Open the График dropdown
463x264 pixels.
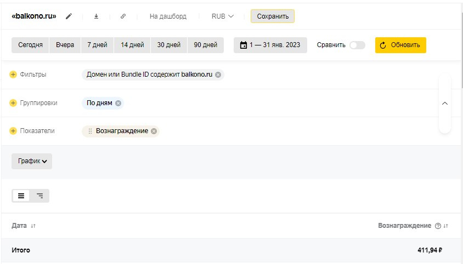pos(32,161)
